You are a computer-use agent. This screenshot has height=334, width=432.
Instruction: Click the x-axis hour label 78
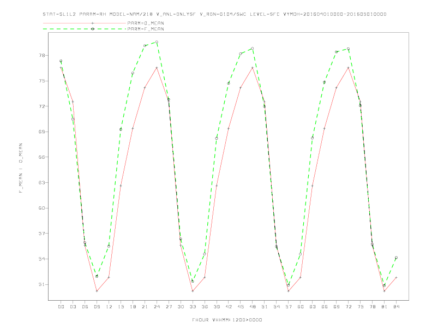[x=373, y=307]
